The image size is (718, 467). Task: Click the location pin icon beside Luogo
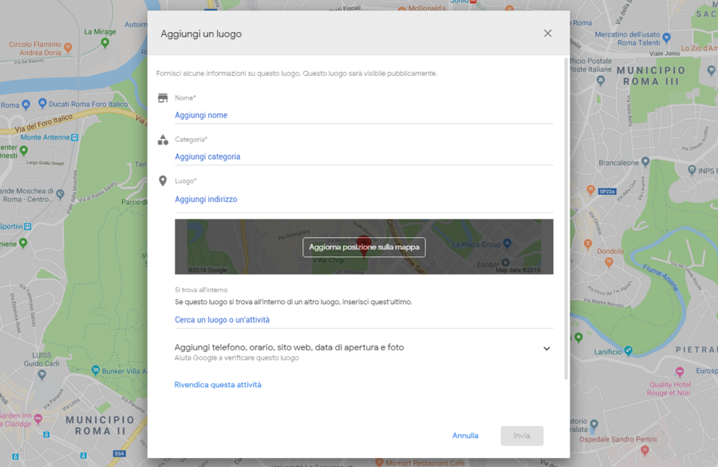point(162,181)
